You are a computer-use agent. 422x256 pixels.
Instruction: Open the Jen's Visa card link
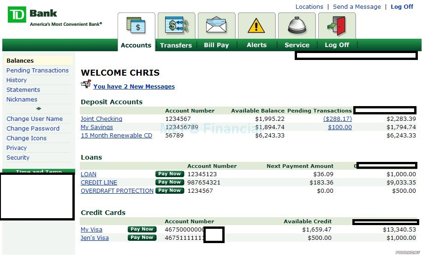click(95, 238)
